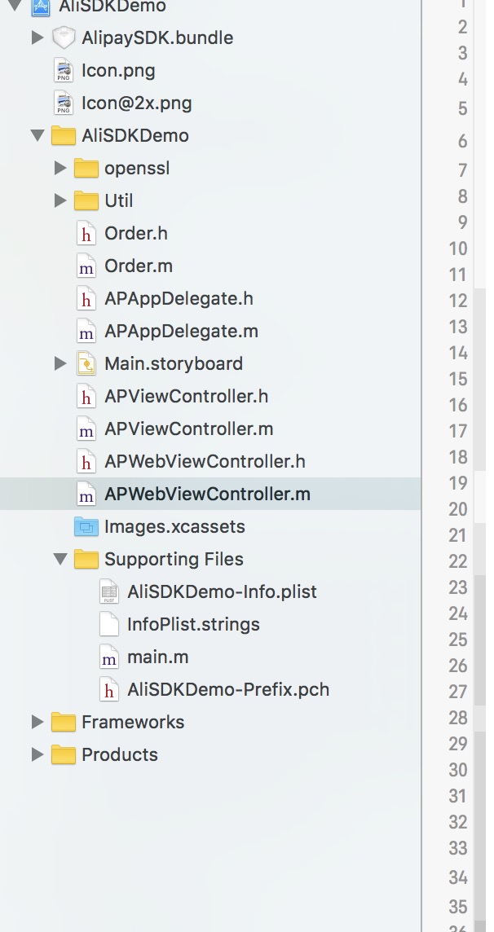The height and width of the screenshot is (932, 494).
Task: Click the AliSDKDemo-Info.plist file icon
Action: tap(108, 592)
